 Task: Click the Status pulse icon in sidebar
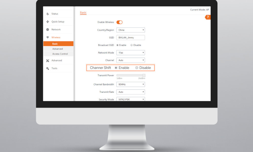click(48, 14)
